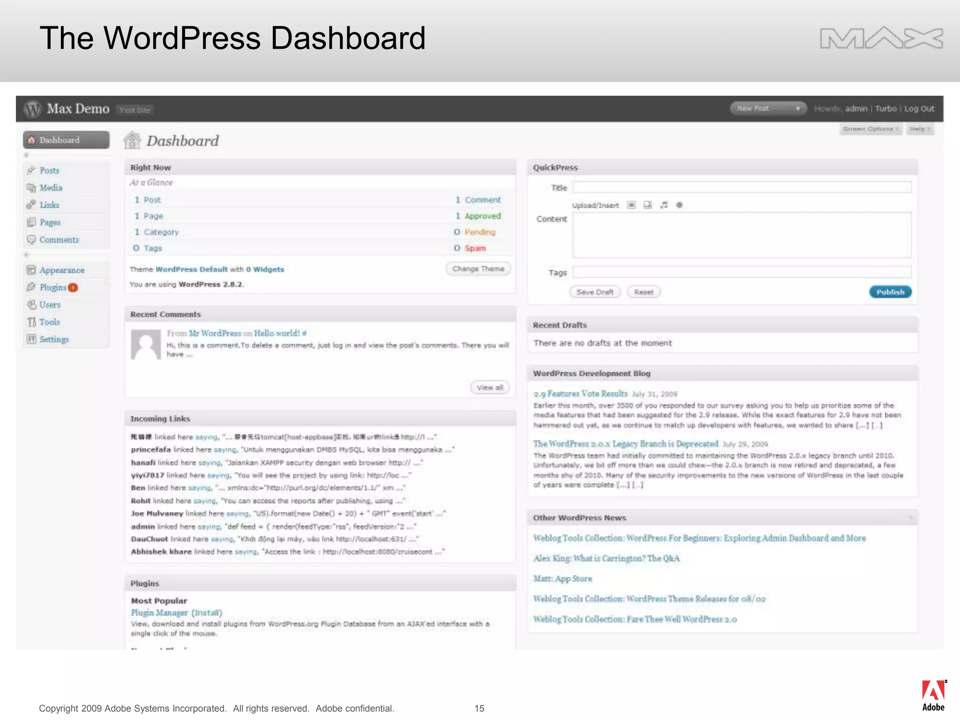Click the 1 Comment count link
Viewport: 960px width, 720px height.
click(x=478, y=200)
